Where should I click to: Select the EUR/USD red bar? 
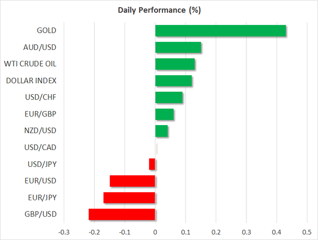click(x=132, y=181)
